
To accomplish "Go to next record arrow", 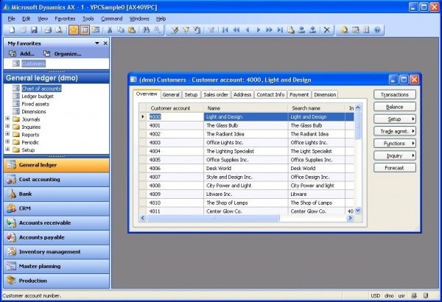I will point(259,30).
